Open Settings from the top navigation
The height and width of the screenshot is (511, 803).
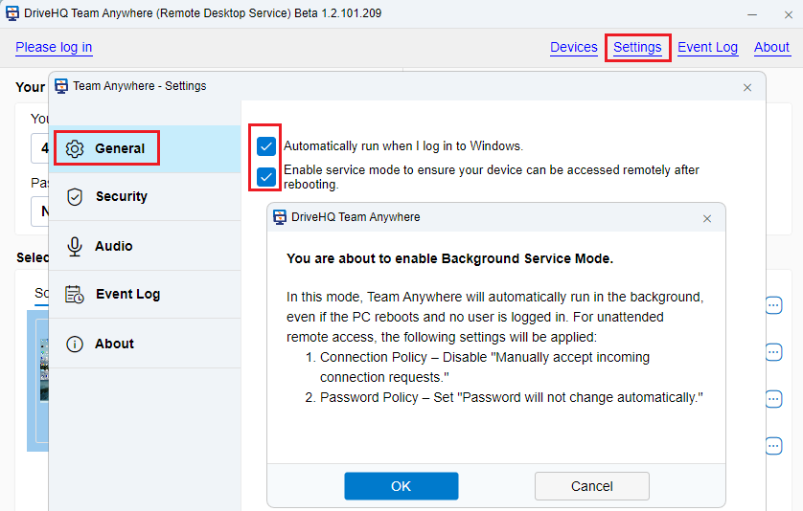(637, 47)
